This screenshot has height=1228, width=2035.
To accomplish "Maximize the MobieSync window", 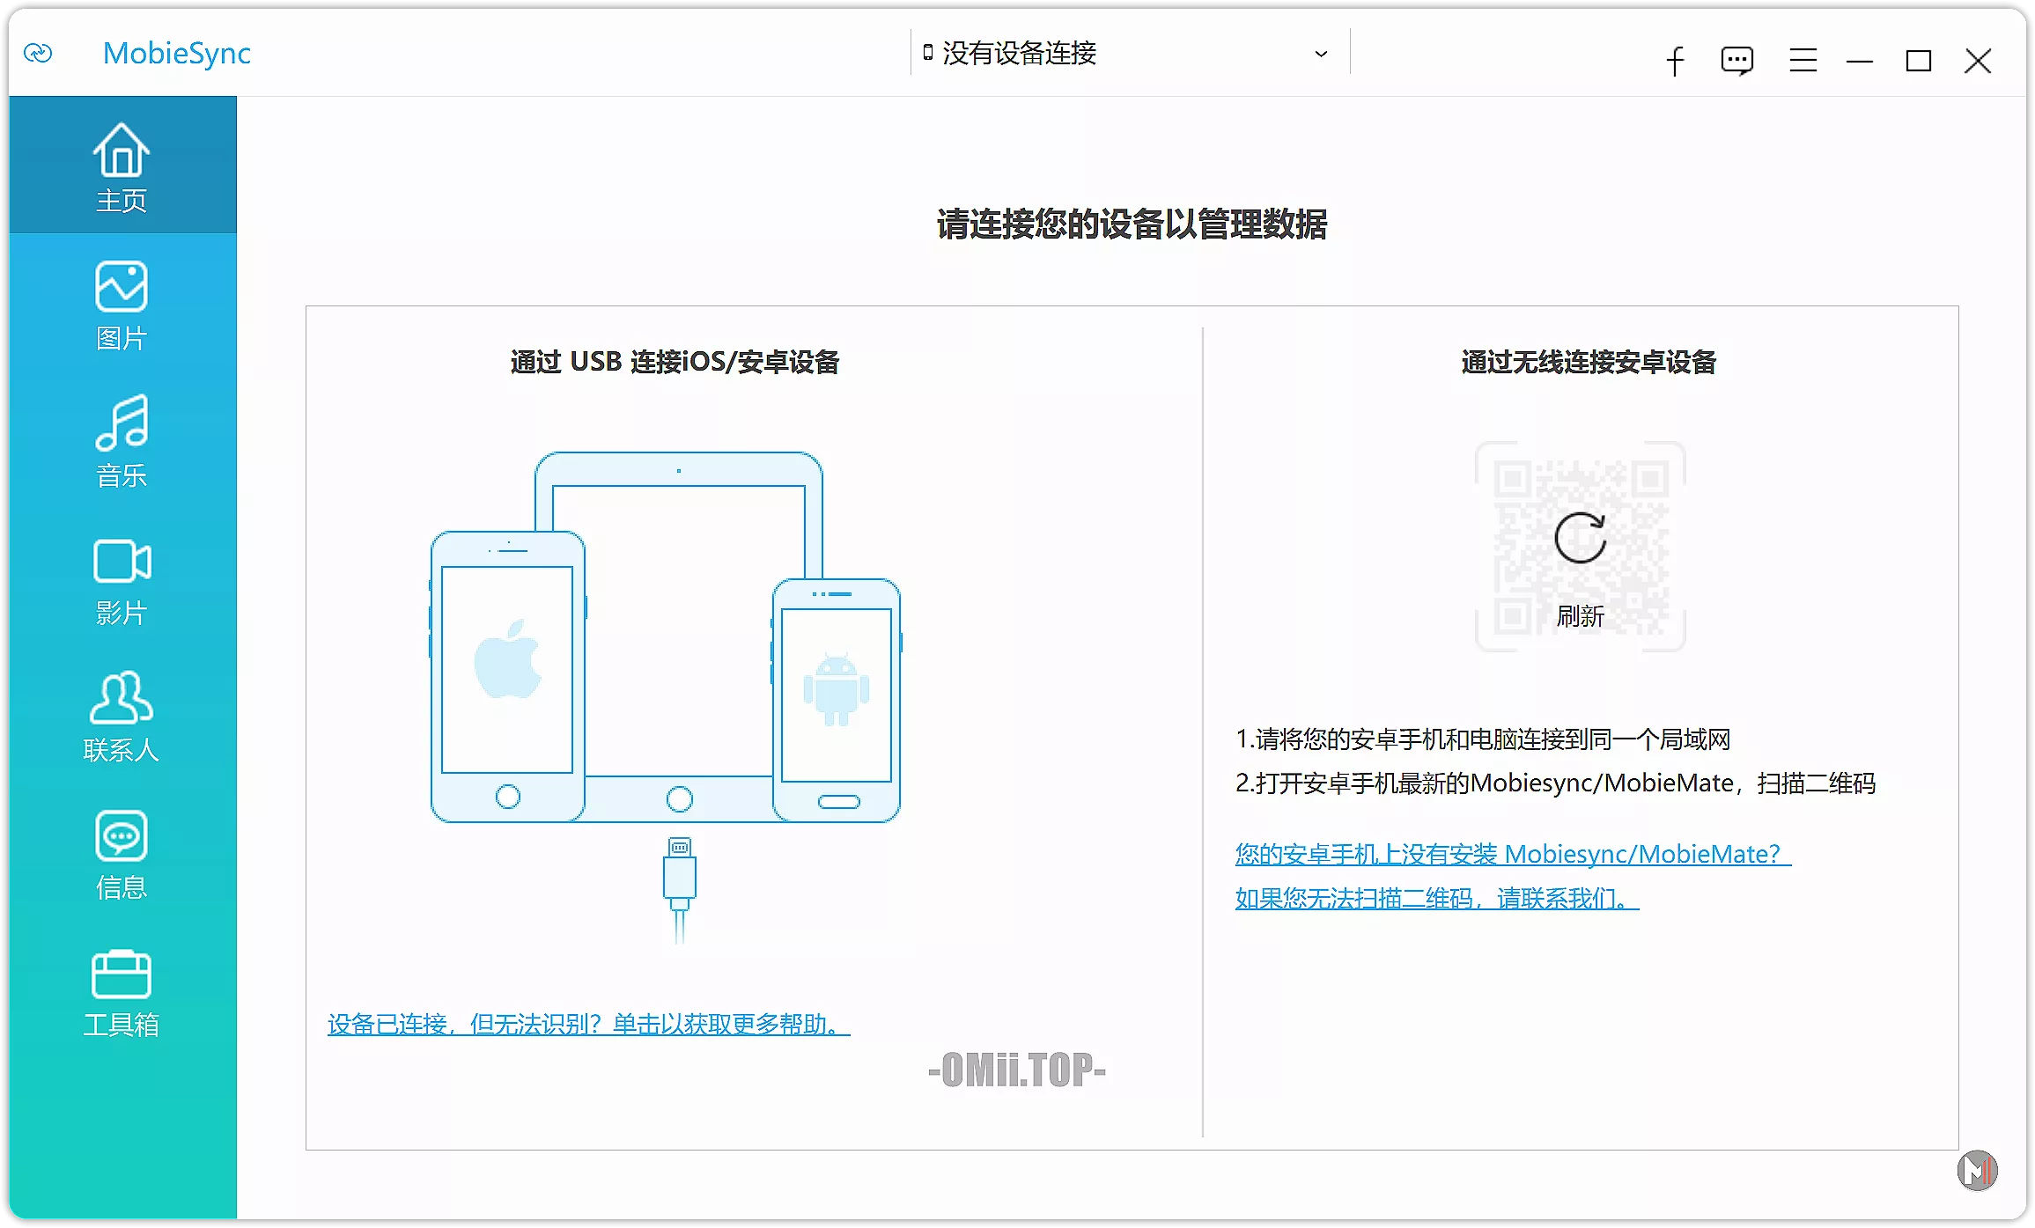I will (x=1919, y=61).
